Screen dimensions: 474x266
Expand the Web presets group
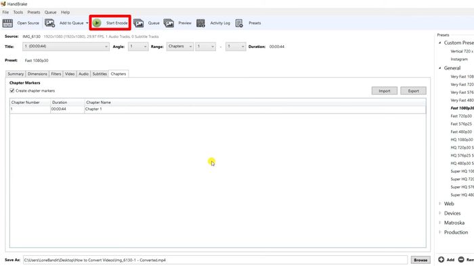coord(440,204)
